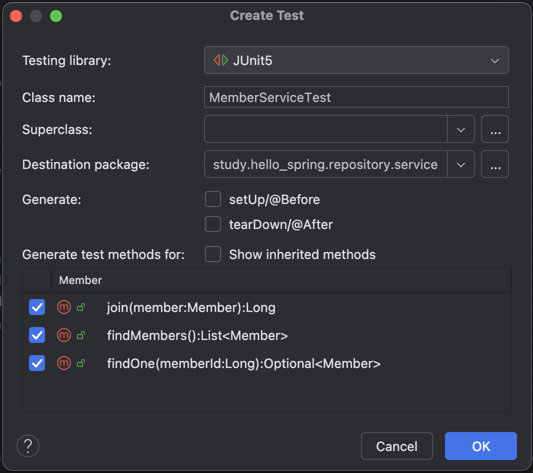This screenshot has height=473, width=533.
Task: Click the method icon beside join
Action: click(x=64, y=307)
